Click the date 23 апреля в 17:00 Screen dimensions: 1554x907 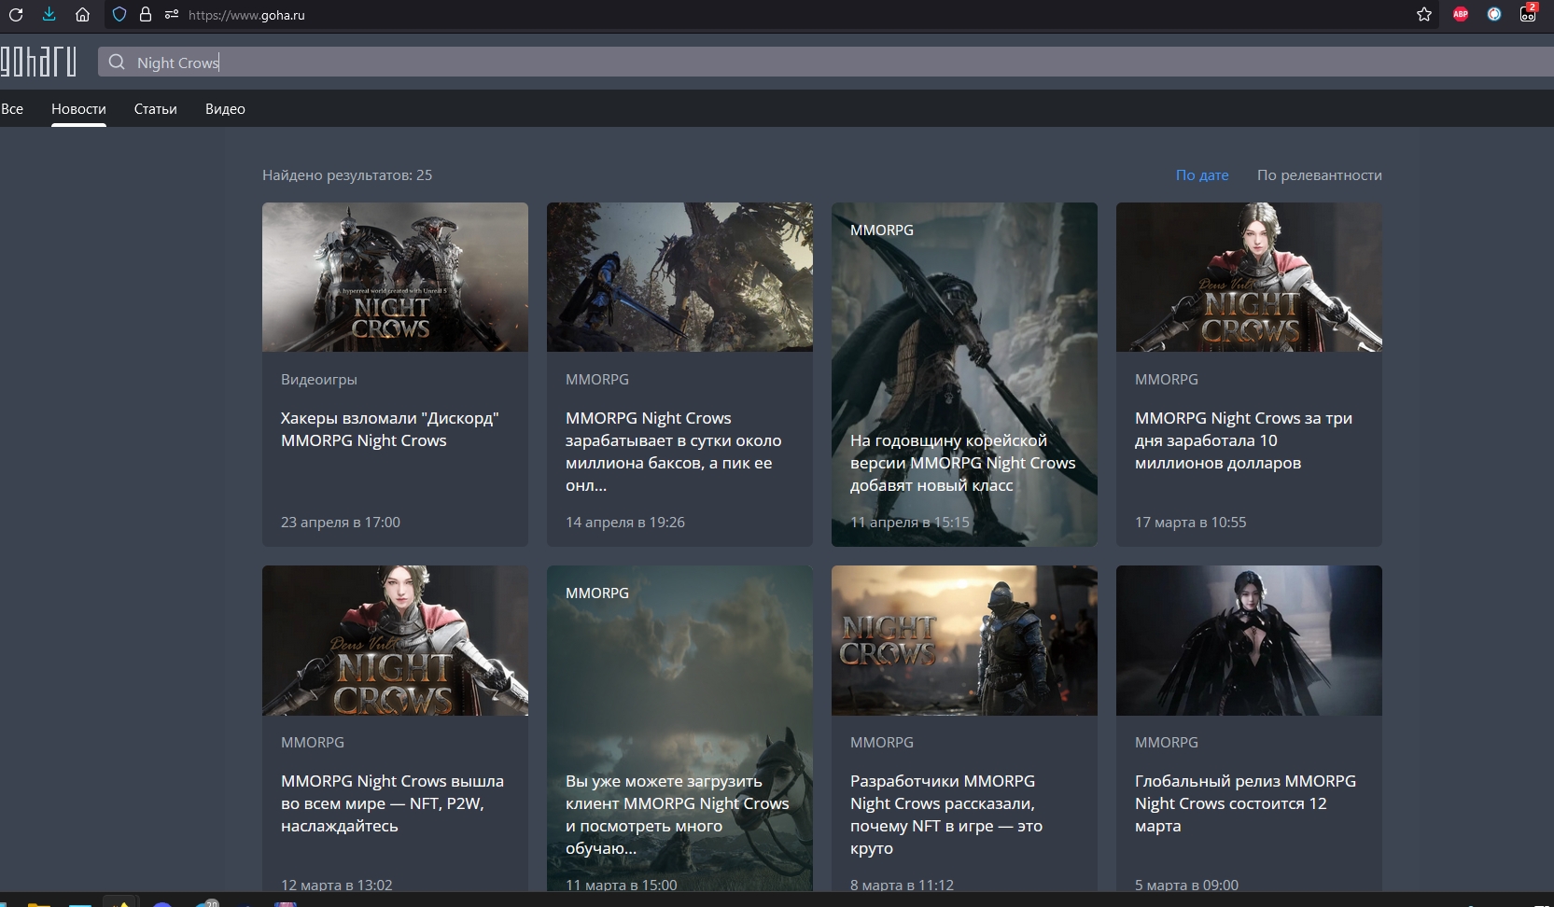341,523
